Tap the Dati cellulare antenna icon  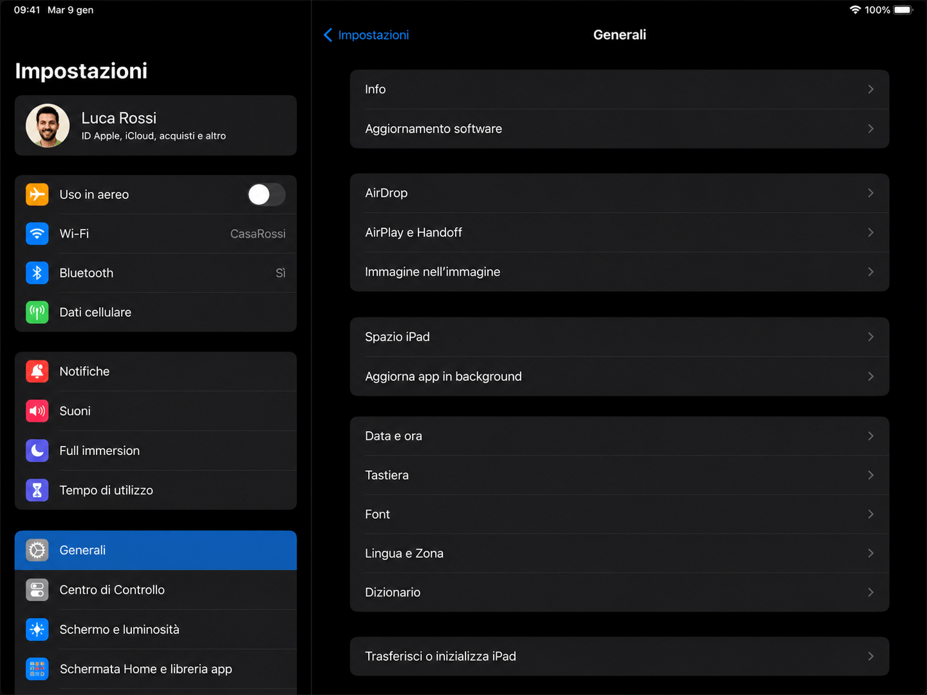tap(37, 312)
